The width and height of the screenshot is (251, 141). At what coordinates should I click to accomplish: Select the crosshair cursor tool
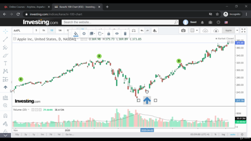(5, 31)
